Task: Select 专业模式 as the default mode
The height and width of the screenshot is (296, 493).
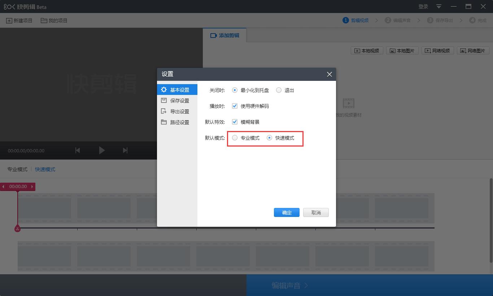Action: [x=235, y=138]
